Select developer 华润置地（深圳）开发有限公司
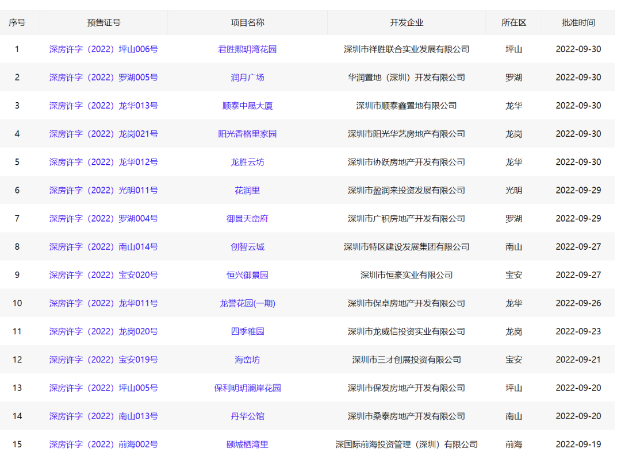Screen dimensions: 621x464 click(x=407, y=77)
